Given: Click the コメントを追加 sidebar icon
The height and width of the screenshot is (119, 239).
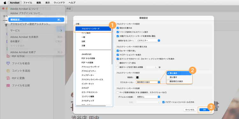Looking at the screenshot, I should [x=8, y=71].
